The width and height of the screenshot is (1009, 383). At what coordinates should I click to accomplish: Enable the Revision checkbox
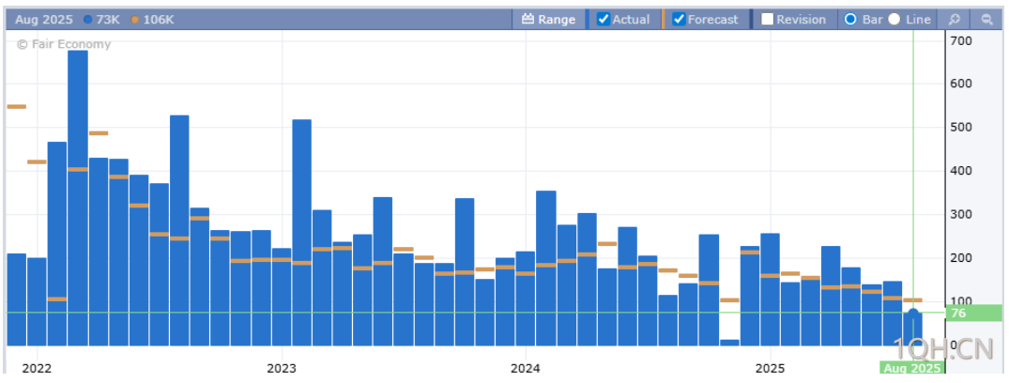[x=767, y=19]
